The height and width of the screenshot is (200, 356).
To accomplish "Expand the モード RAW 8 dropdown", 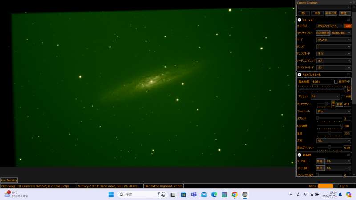I will click(x=334, y=40).
